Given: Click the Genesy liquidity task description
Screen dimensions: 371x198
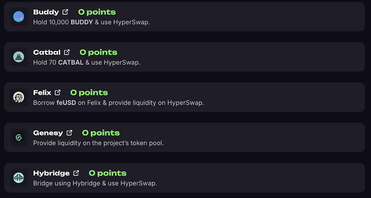Looking at the screenshot, I should tap(98, 143).
